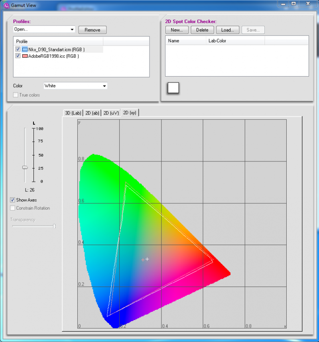Click the Lab-Color column header
This screenshot has width=319, height=342.
(235, 41)
